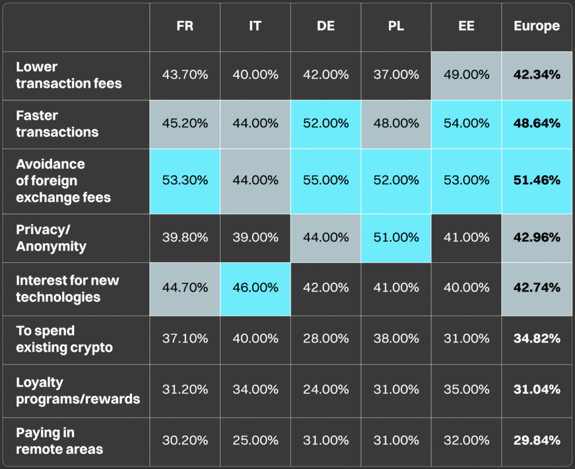Select the Lower transaction fees row label
575x469 pixels.
pyautogui.click(x=69, y=75)
